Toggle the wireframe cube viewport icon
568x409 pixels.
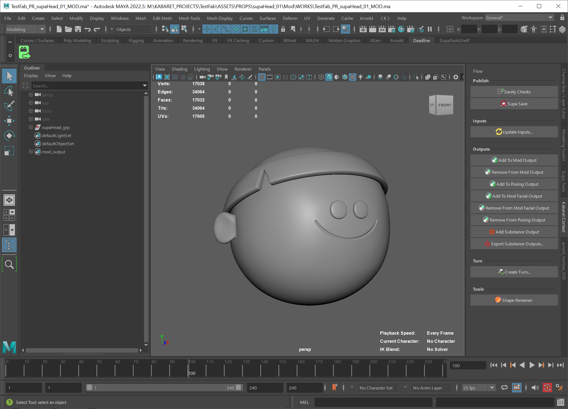321,77
